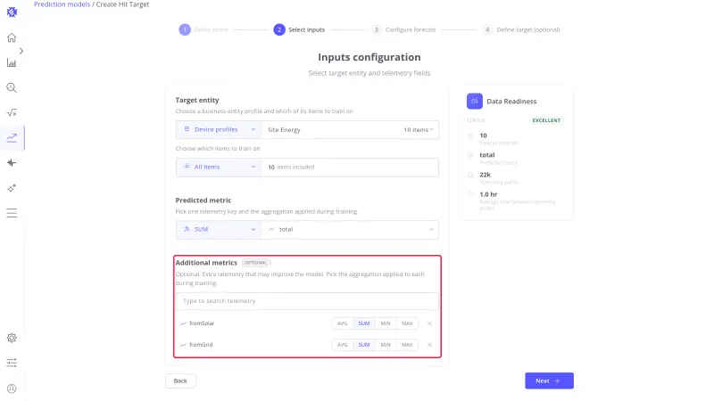This screenshot has height=401, width=714.
Task: Set fromGrid aggregation to MIN
Action: [386, 345]
